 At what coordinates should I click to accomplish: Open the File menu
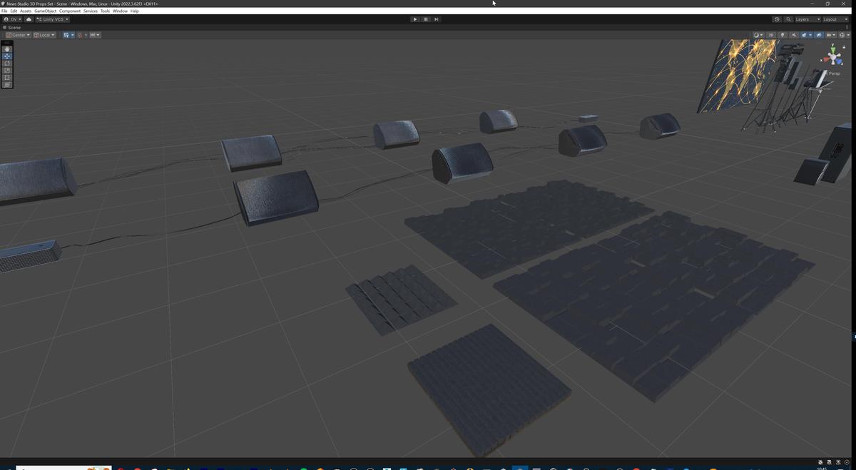(4, 11)
